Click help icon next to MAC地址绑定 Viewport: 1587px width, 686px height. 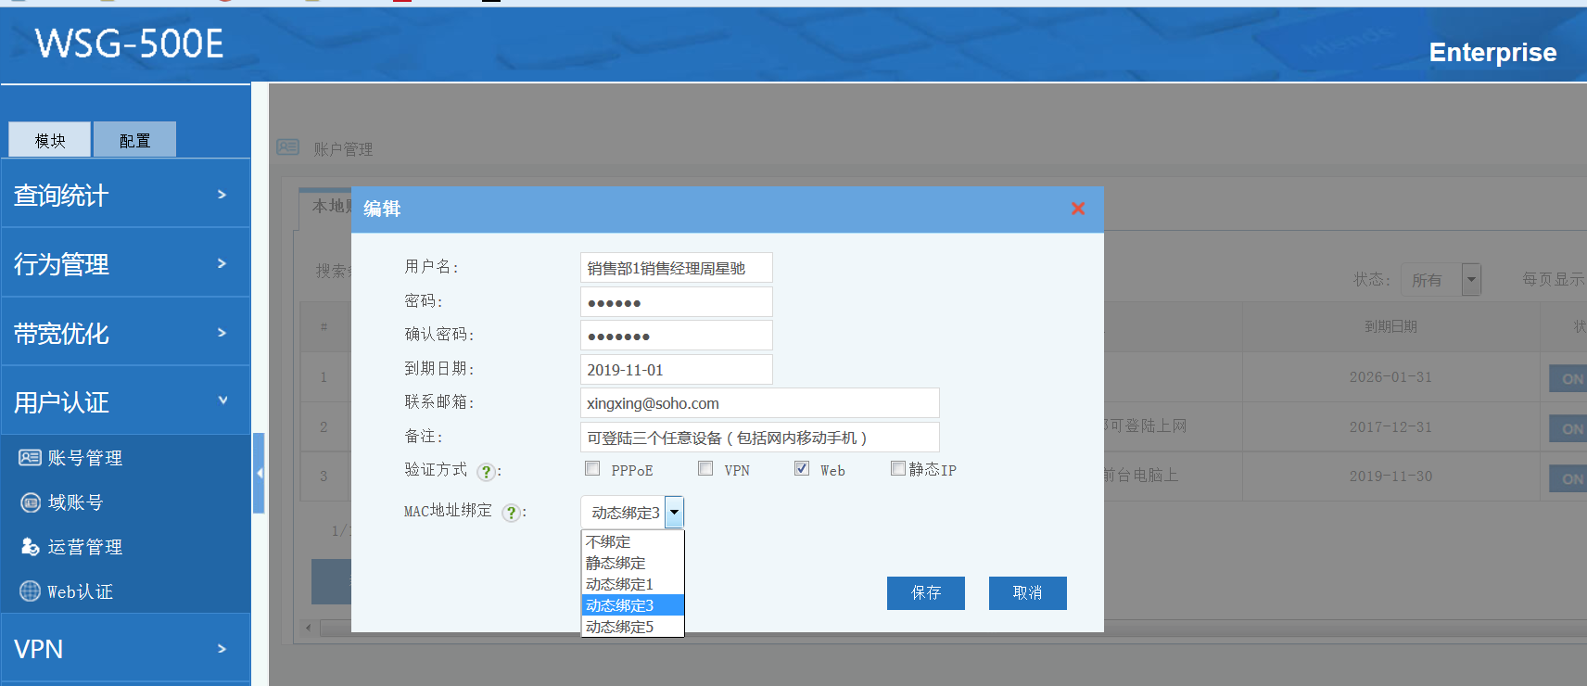[511, 513]
